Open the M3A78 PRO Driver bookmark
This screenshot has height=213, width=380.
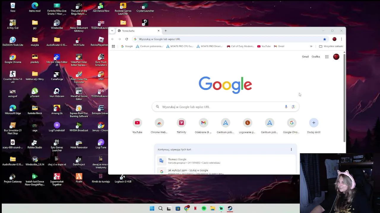point(209,46)
